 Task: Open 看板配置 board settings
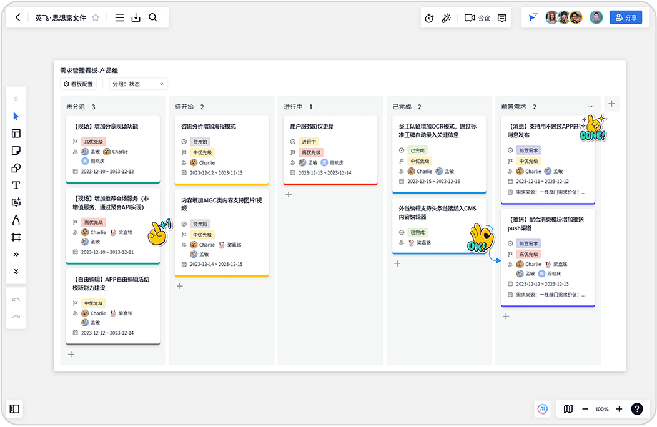(x=78, y=84)
